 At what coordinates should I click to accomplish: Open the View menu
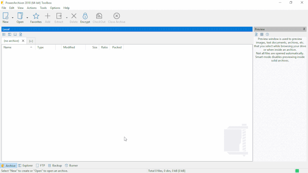[x=20, y=8]
